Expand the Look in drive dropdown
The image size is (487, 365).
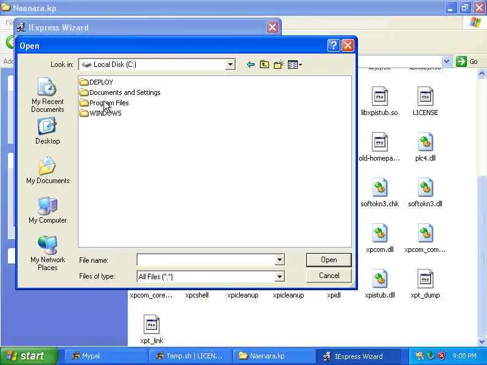pyautogui.click(x=230, y=64)
